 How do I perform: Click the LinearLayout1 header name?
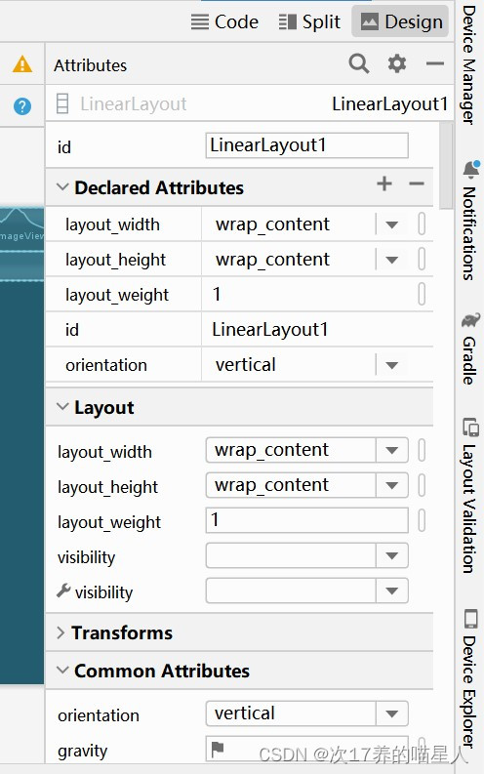pyautogui.click(x=389, y=104)
